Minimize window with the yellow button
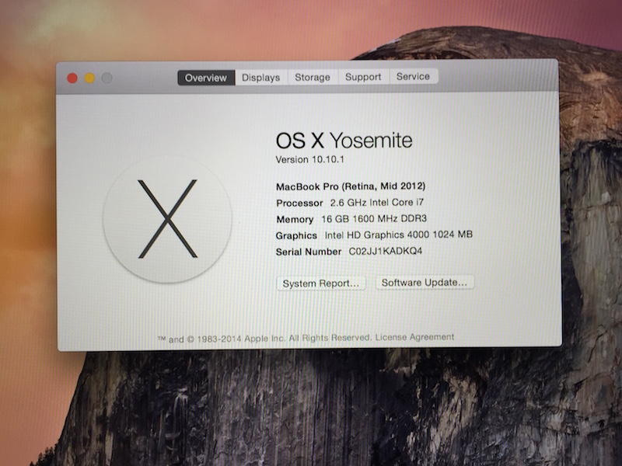 point(89,78)
